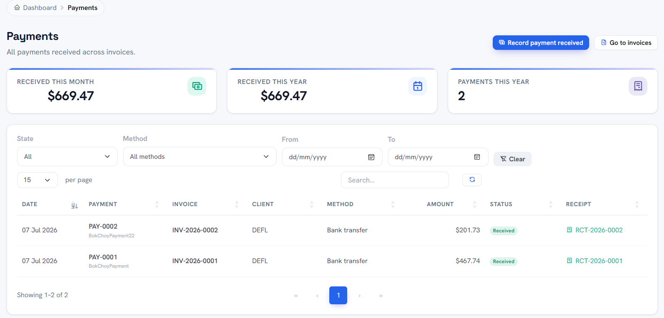
Task: Click the home icon in breadcrumb
Action: pyautogui.click(x=17, y=7)
